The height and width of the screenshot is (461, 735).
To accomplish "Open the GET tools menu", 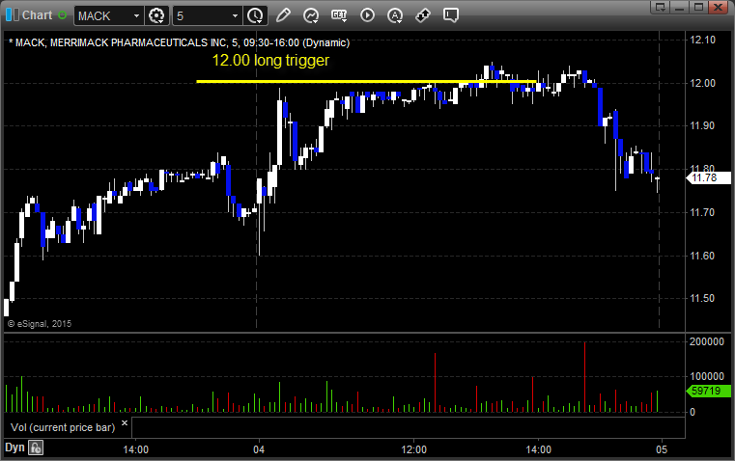I will pos(339,15).
